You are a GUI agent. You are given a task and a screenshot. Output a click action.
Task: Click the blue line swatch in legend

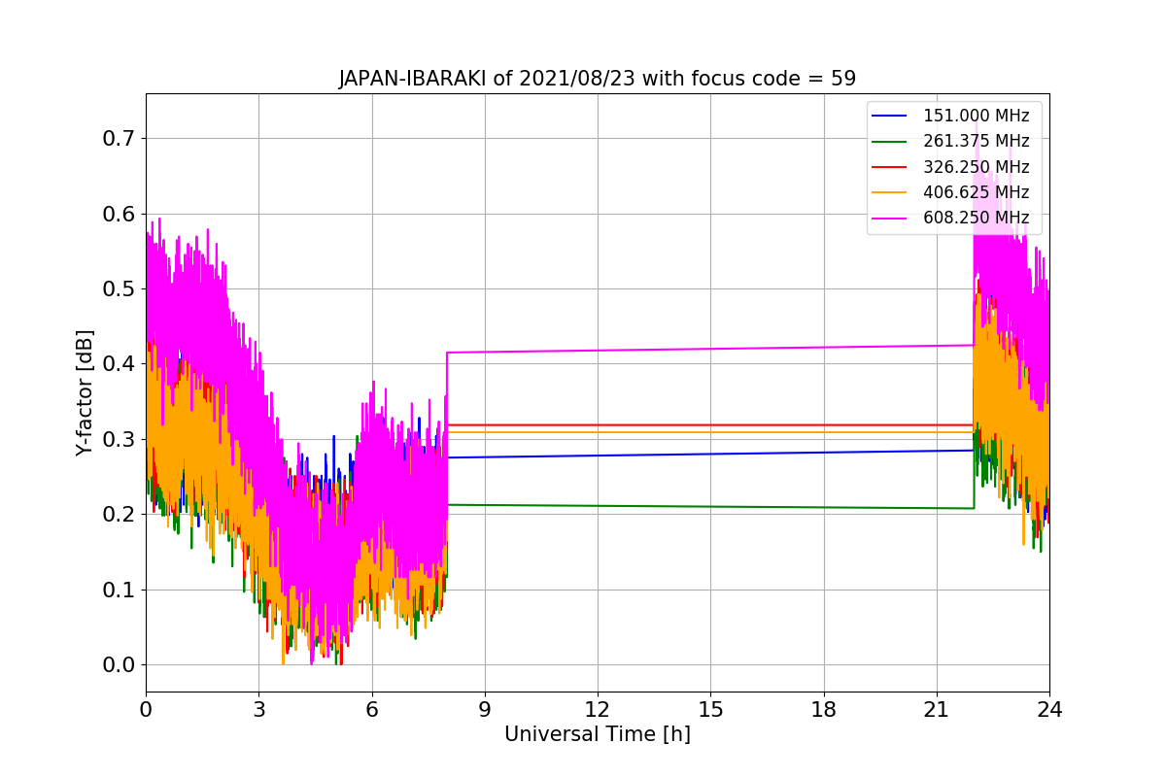[891, 117]
